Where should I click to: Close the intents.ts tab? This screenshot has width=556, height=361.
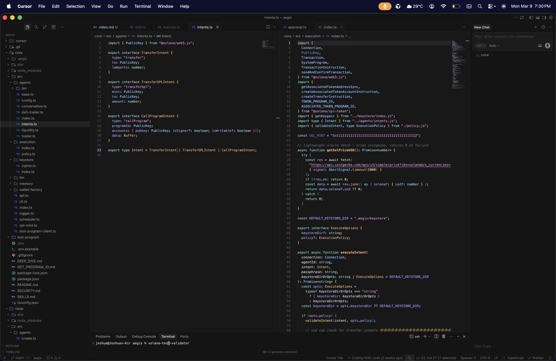pos(217,27)
